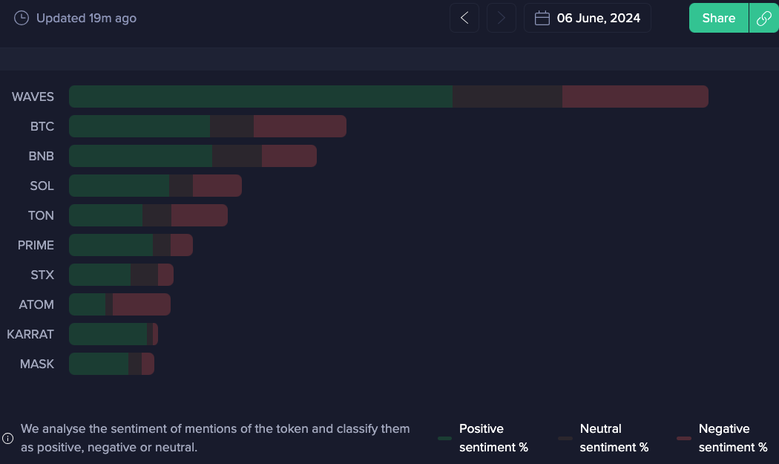Screen dimensions: 779x464
Task: Click the BNB green positive bar segment
Action: [141, 156]
